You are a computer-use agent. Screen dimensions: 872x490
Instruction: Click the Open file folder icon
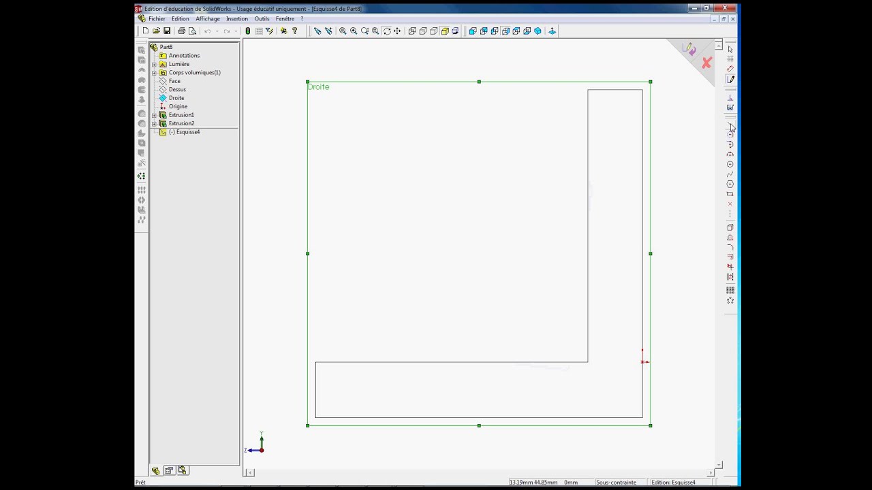click(156, 31)
